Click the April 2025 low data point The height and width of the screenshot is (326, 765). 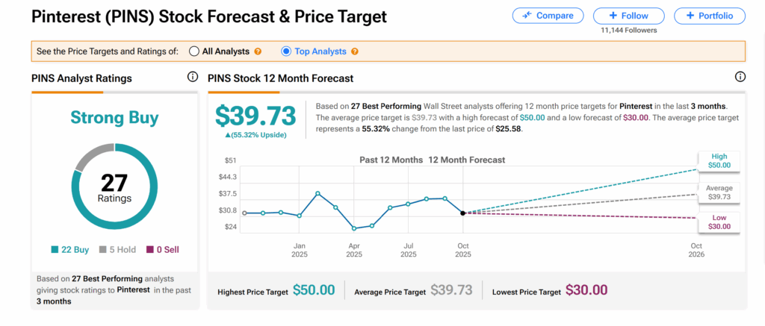pos(354,228)
